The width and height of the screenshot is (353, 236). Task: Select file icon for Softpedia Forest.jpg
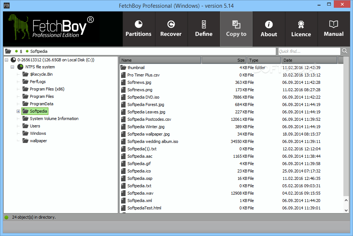(x=123, y=105)
